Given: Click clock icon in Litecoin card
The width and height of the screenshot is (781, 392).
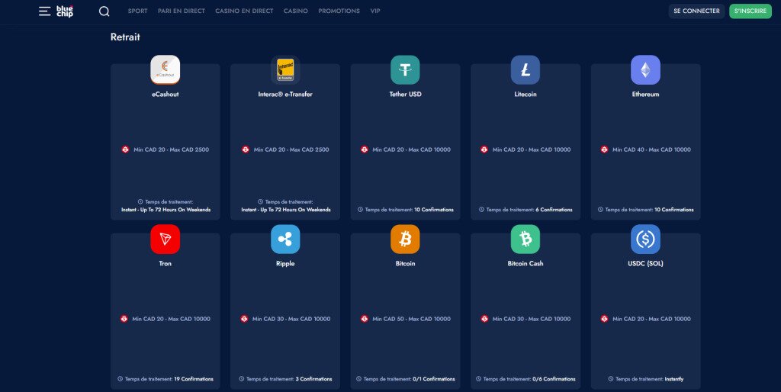Looking at the screenshot, I should click(482, 210).
